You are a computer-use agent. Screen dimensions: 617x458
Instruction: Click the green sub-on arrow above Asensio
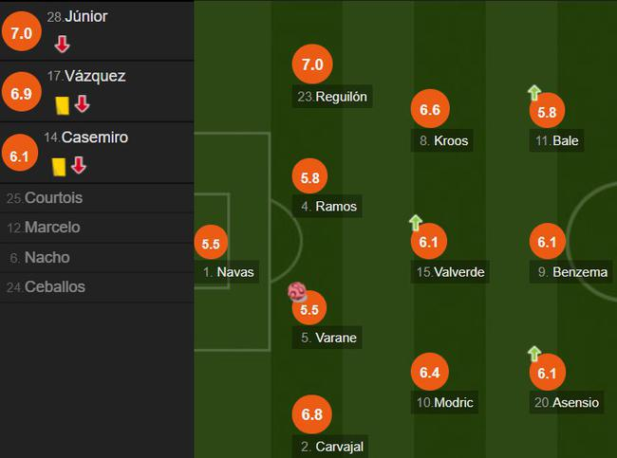(534, 354)
